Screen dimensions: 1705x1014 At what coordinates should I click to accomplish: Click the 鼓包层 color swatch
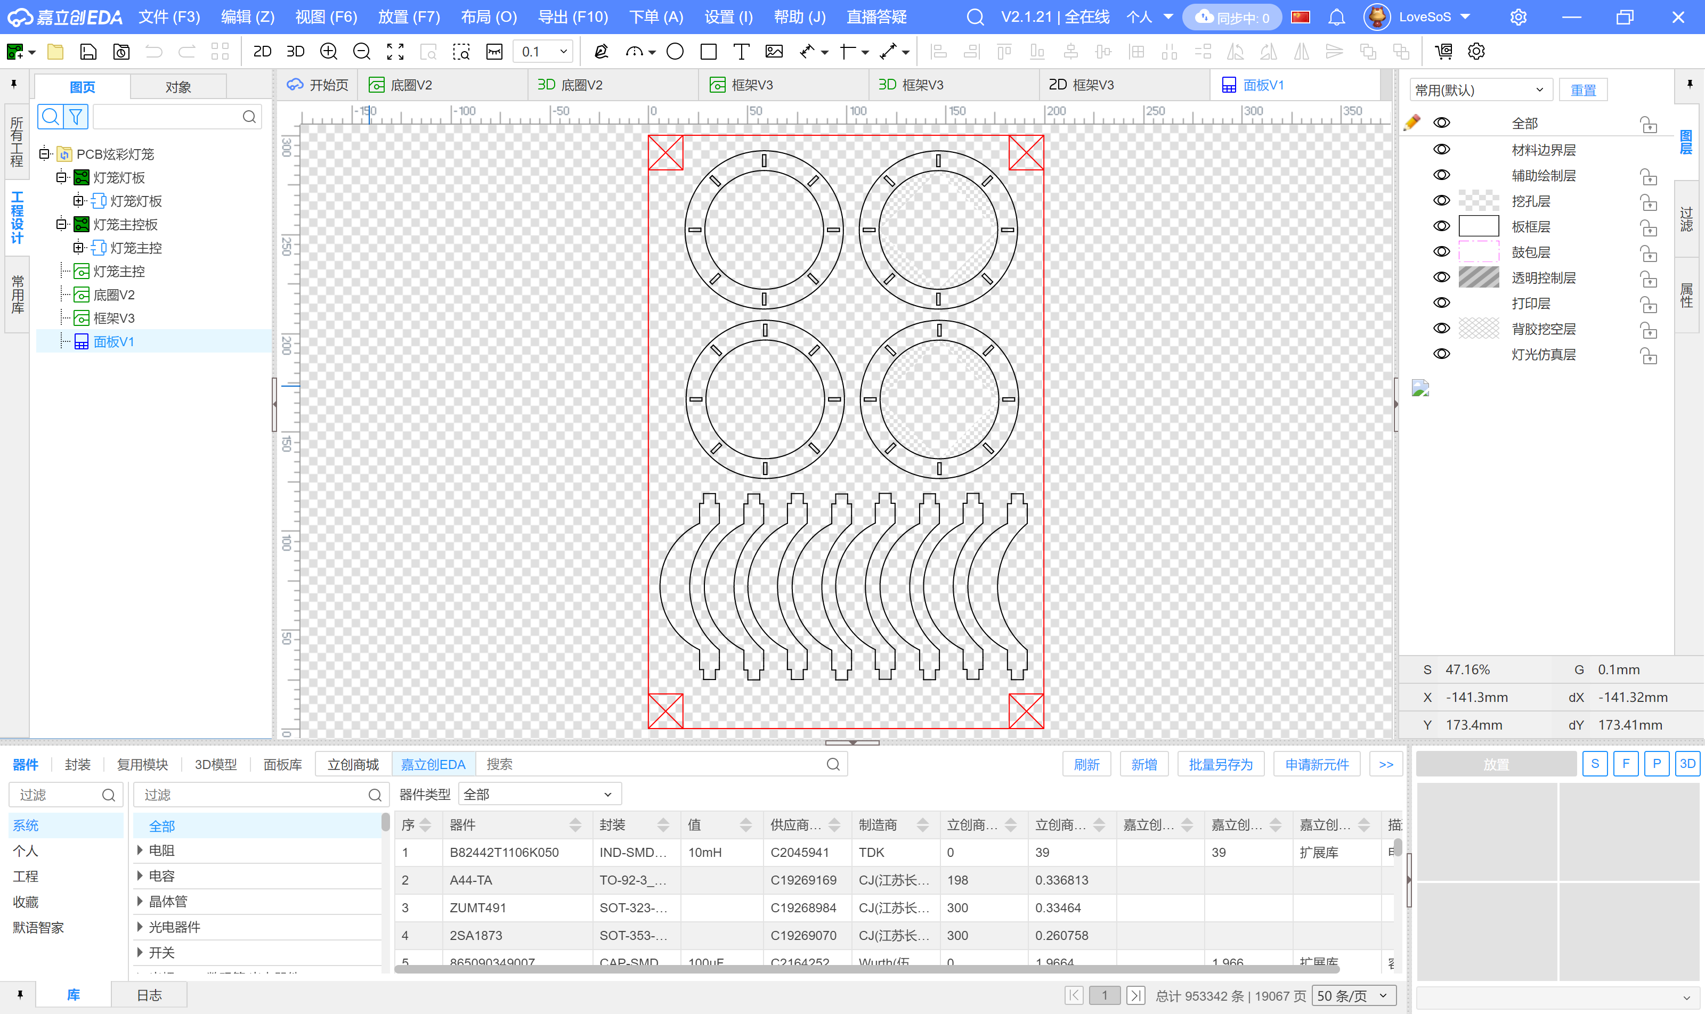tap(1479, 252)
